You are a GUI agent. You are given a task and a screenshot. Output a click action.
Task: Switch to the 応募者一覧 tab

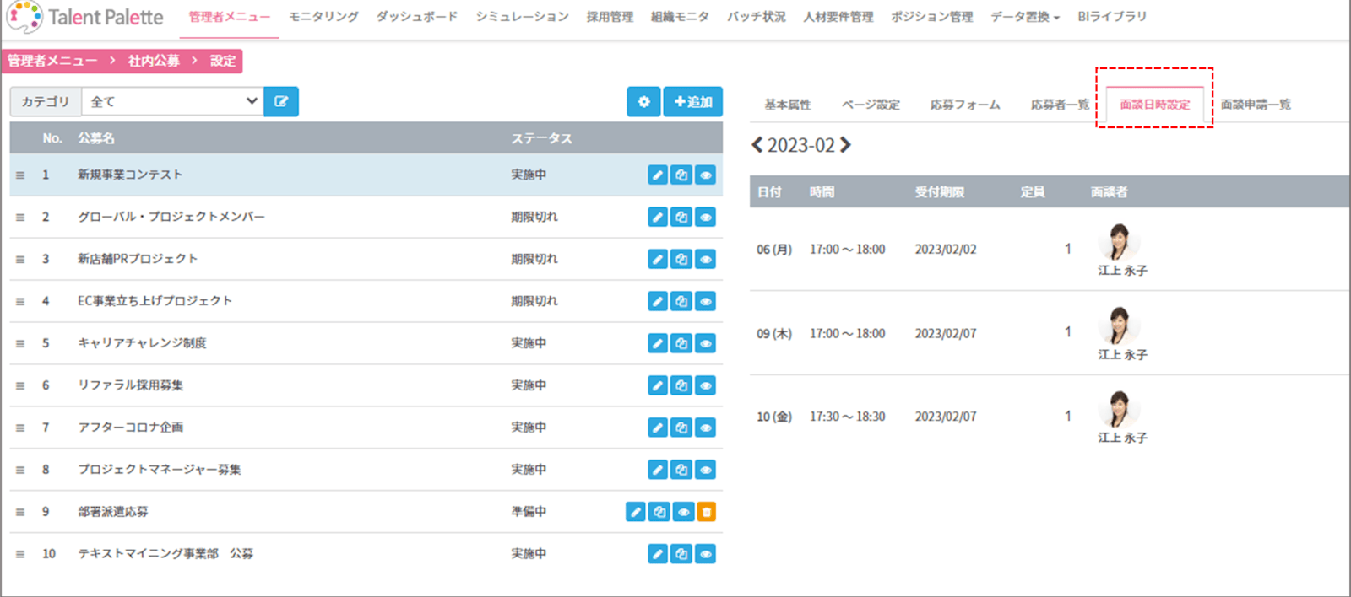point(1060,105)
